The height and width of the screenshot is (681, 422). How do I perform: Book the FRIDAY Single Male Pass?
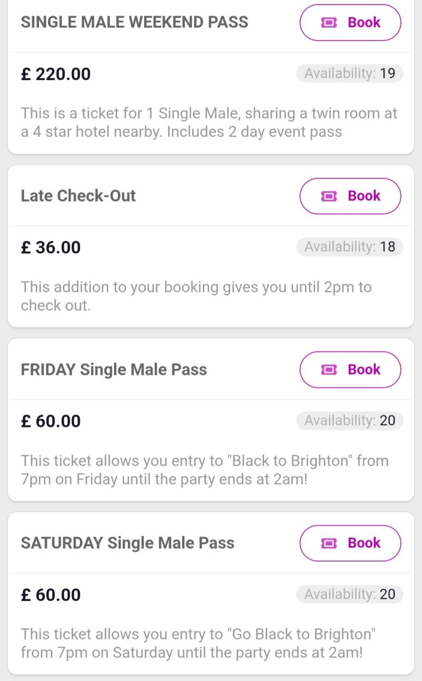(x=351, y=370)
